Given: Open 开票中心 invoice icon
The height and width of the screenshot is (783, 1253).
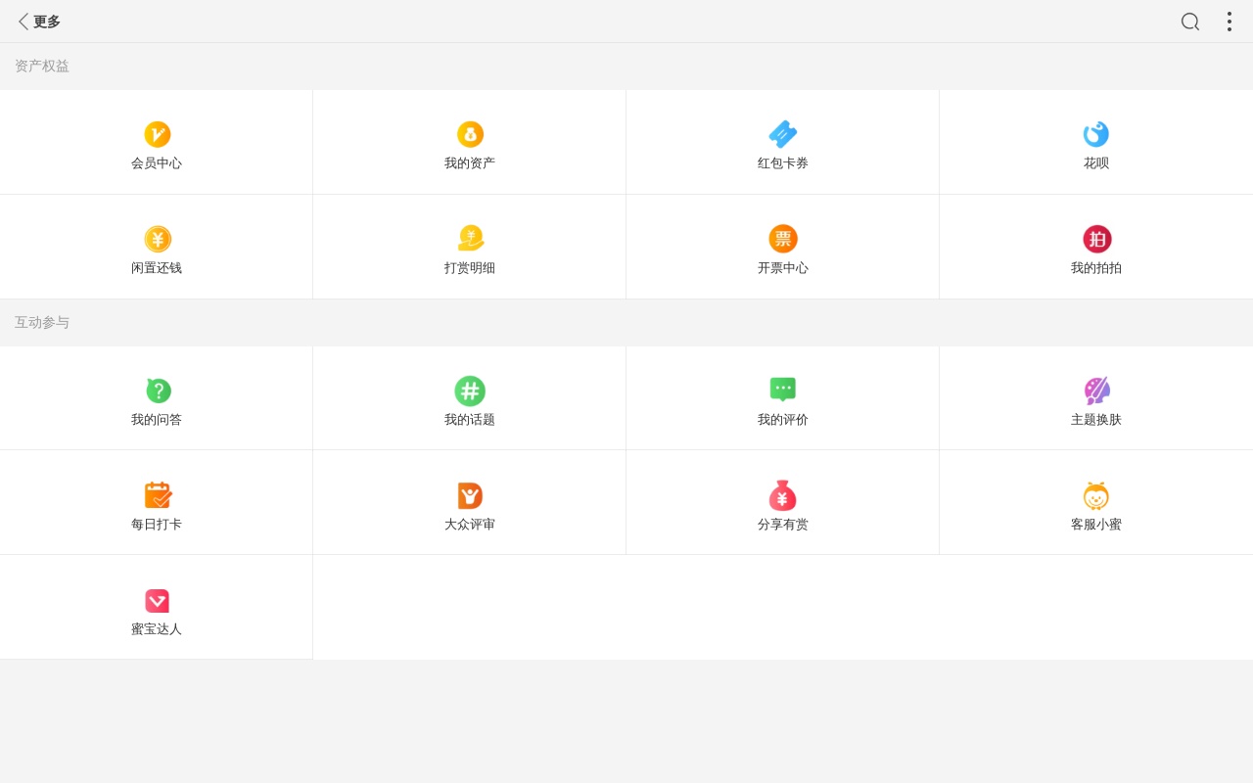Looking at the screenshot, I should tap(783, 239).
